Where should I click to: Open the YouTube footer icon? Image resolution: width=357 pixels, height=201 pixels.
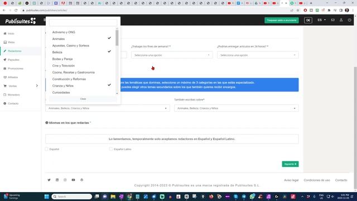73,180
